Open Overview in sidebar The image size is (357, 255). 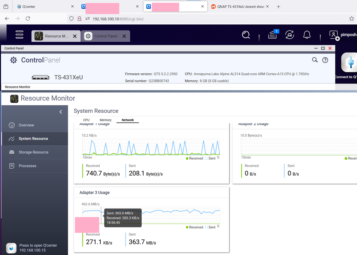(x=35, y=125)
